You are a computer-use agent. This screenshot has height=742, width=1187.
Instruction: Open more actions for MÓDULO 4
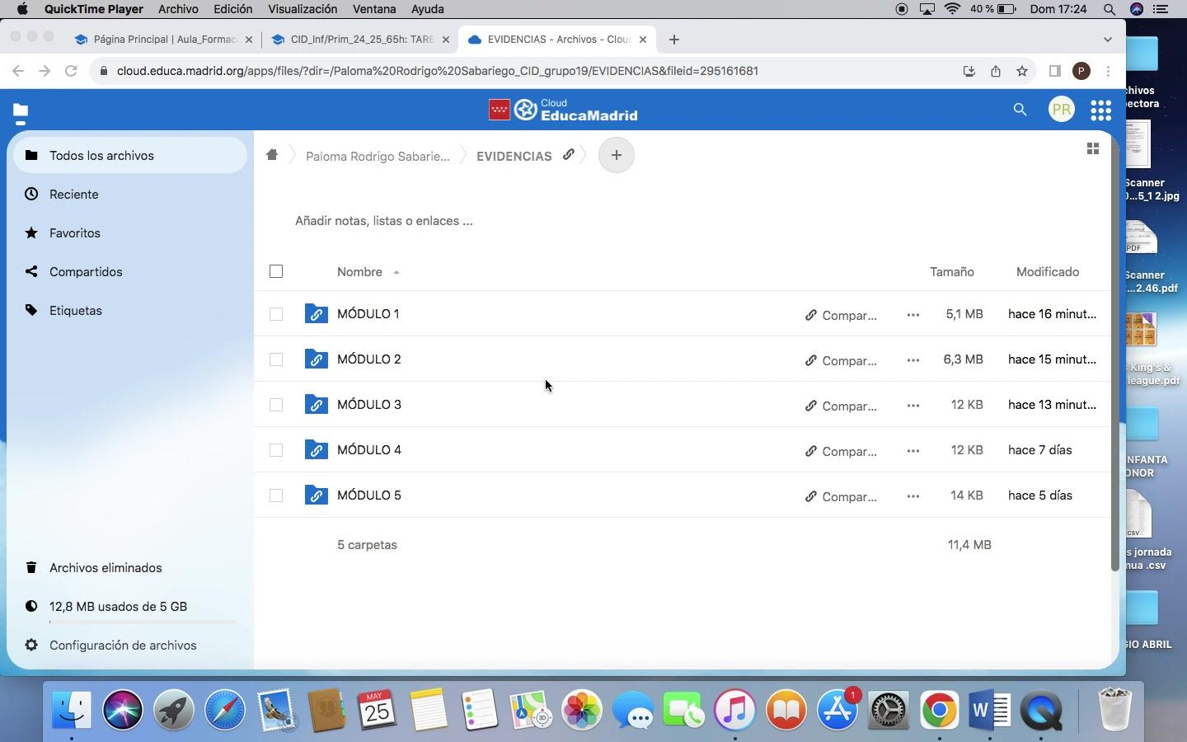(x=913, y=451)
